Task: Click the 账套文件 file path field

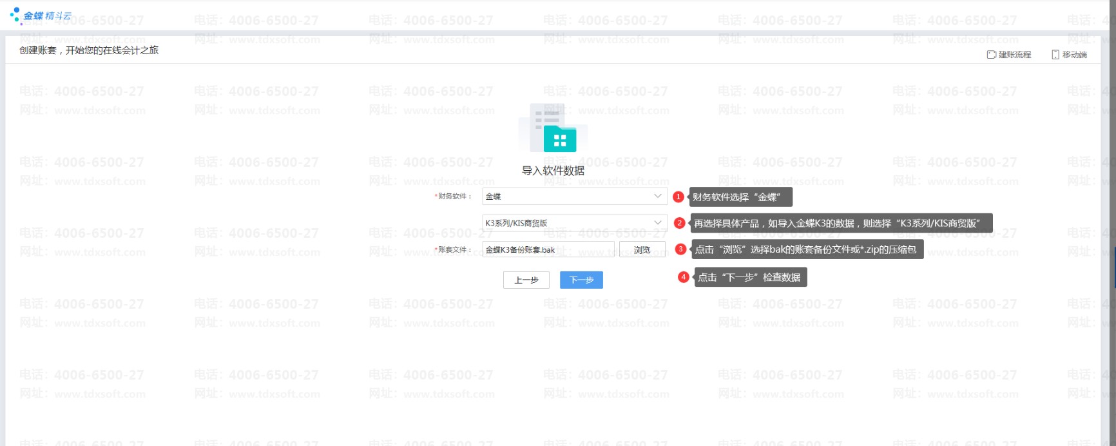Action: coord(548,249)
